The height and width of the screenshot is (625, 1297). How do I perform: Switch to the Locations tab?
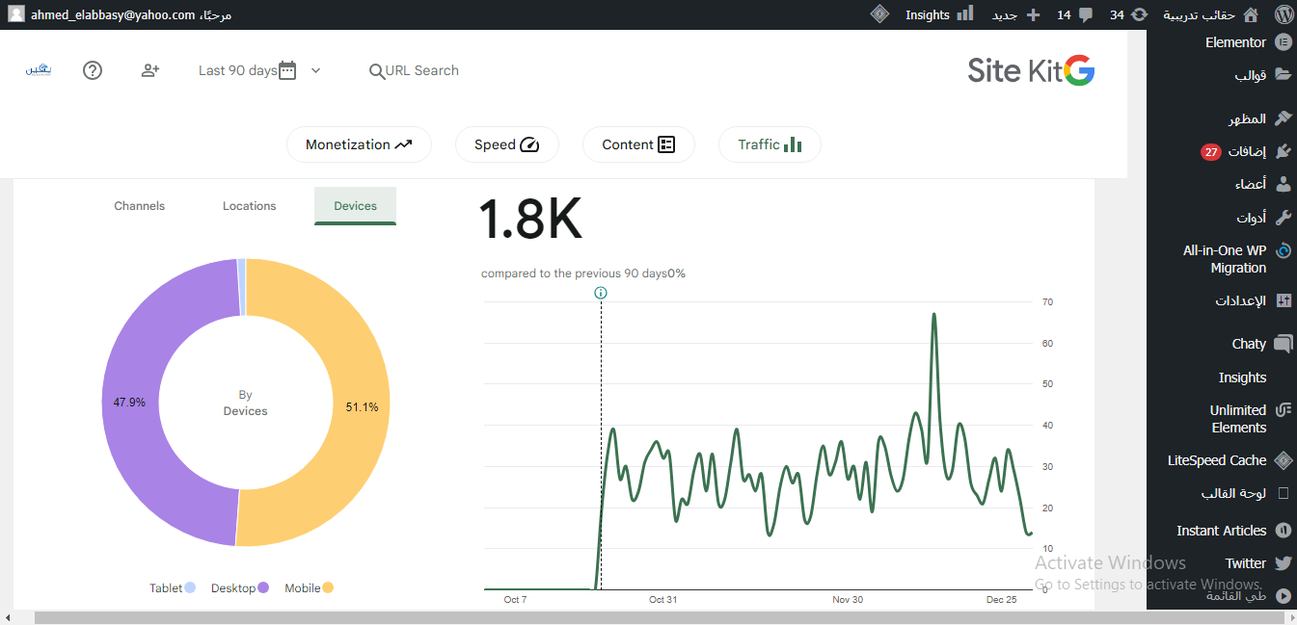point(250,206)
